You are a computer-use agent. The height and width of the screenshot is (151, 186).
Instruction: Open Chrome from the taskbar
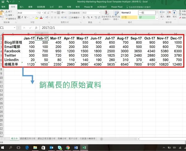pyautogui.click(x=68, y=148)
